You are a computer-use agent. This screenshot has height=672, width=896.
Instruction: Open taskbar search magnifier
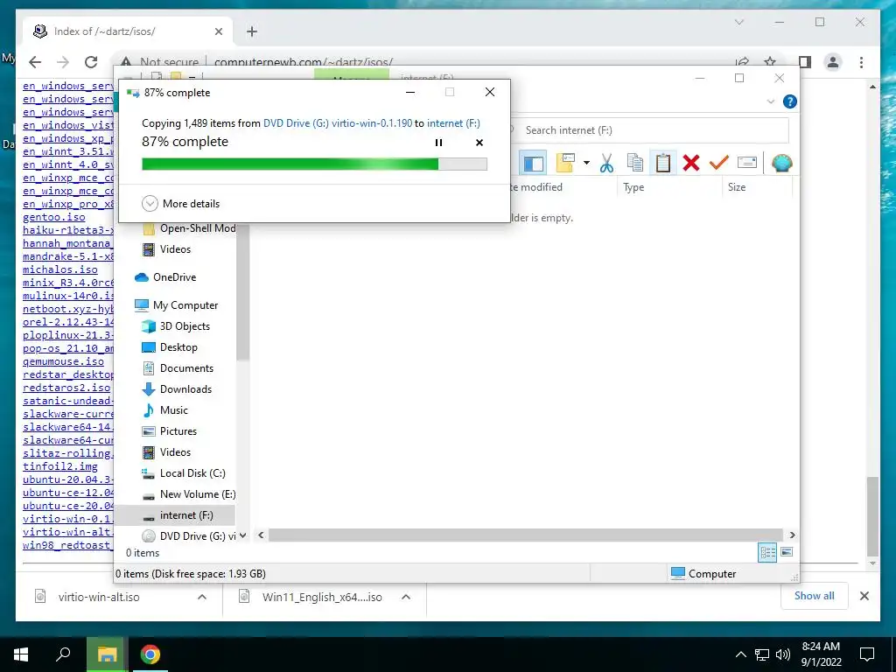click(63, 654)
